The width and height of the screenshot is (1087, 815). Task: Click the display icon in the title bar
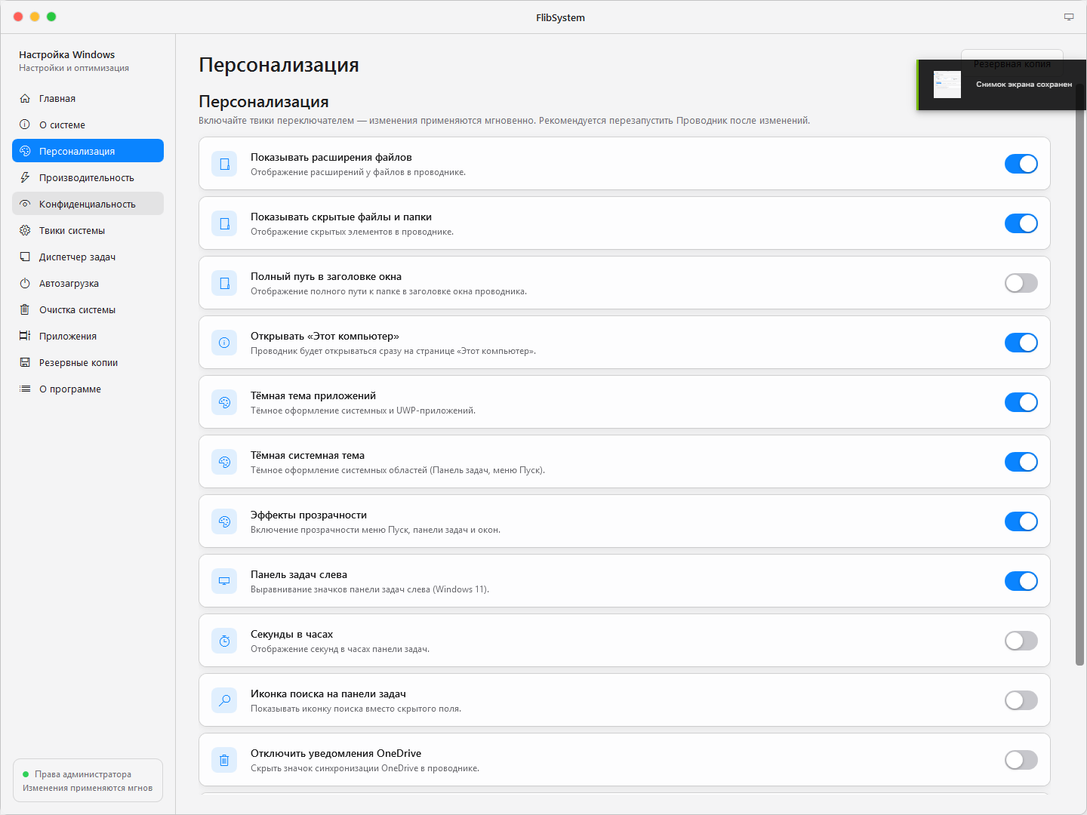coord(1069,17)
